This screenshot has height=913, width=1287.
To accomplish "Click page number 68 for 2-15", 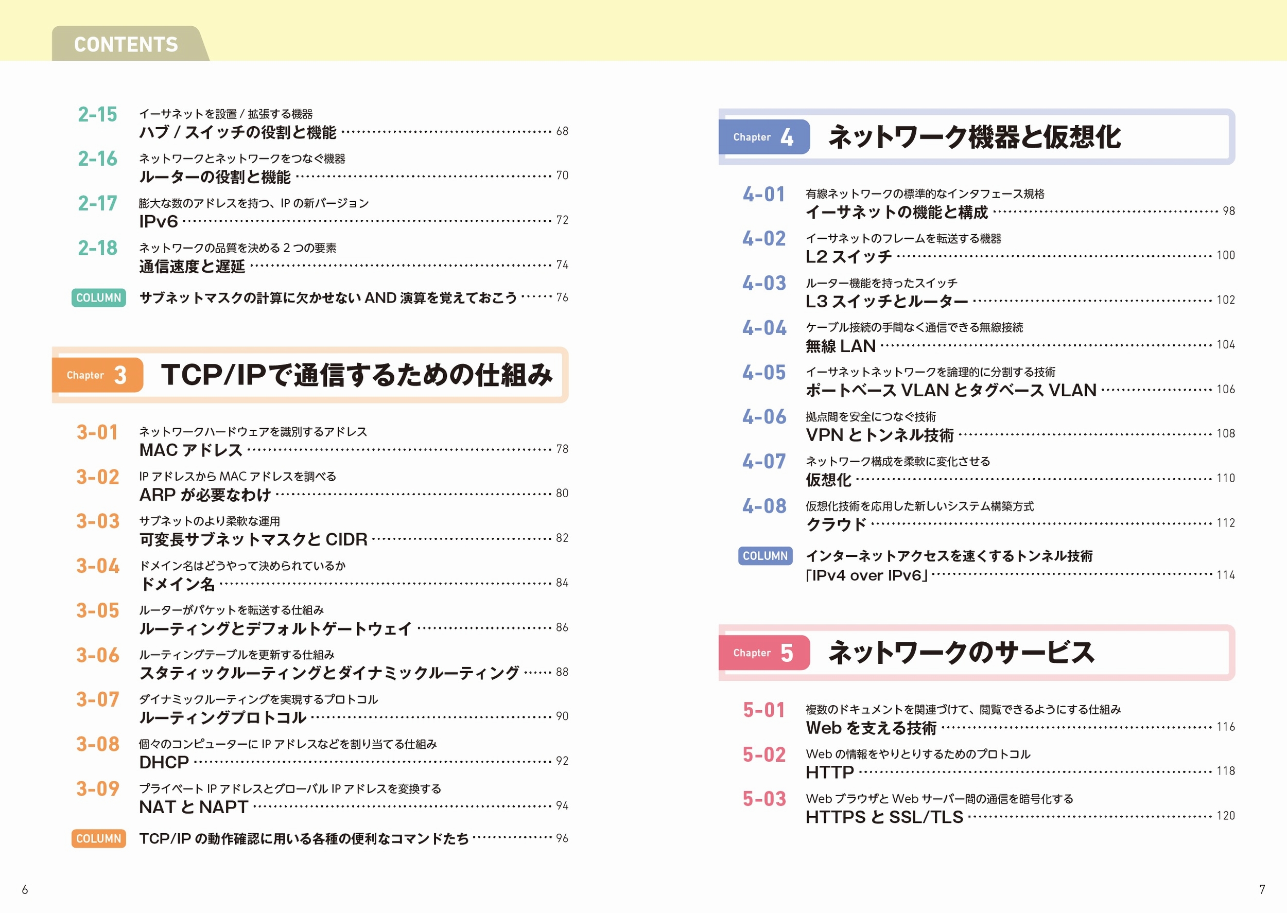I will coord(562,132).
